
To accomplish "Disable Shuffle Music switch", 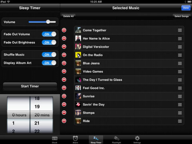I will click(x=49, y=54).
